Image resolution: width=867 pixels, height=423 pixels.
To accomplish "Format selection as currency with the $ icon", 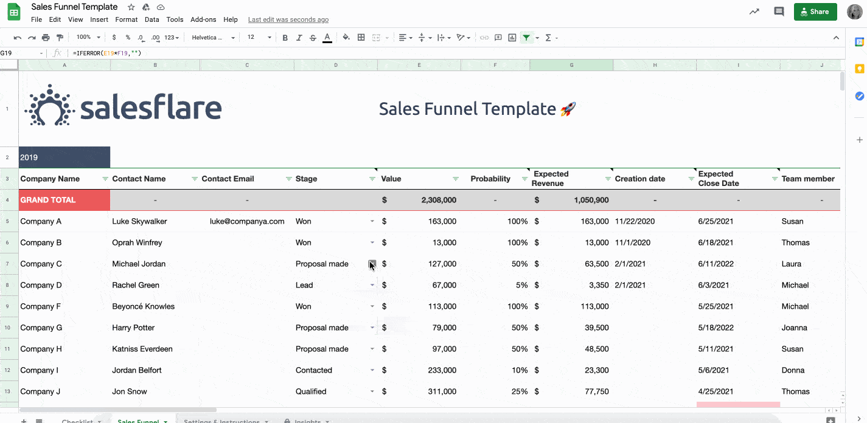I will [114, 38].
